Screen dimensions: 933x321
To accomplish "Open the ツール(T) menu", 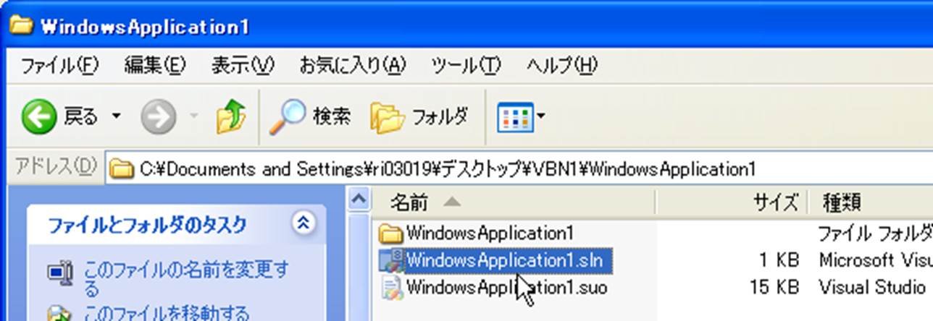I will [465, 66].
